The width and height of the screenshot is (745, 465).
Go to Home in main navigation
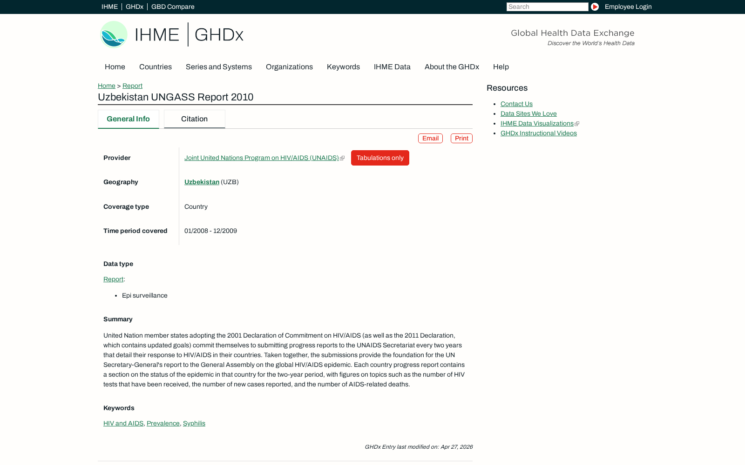tap(115, 67)
